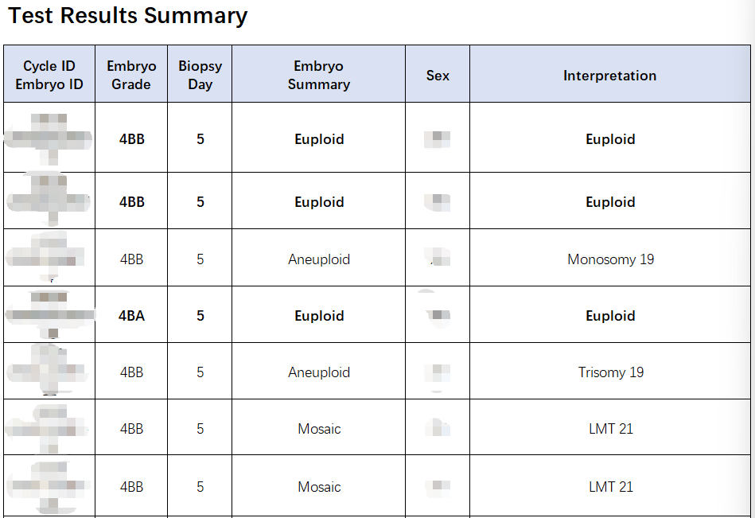Click Euploid summary in the 4BA row
Viewport: 755px width, 518px height.
click(318, 316)
